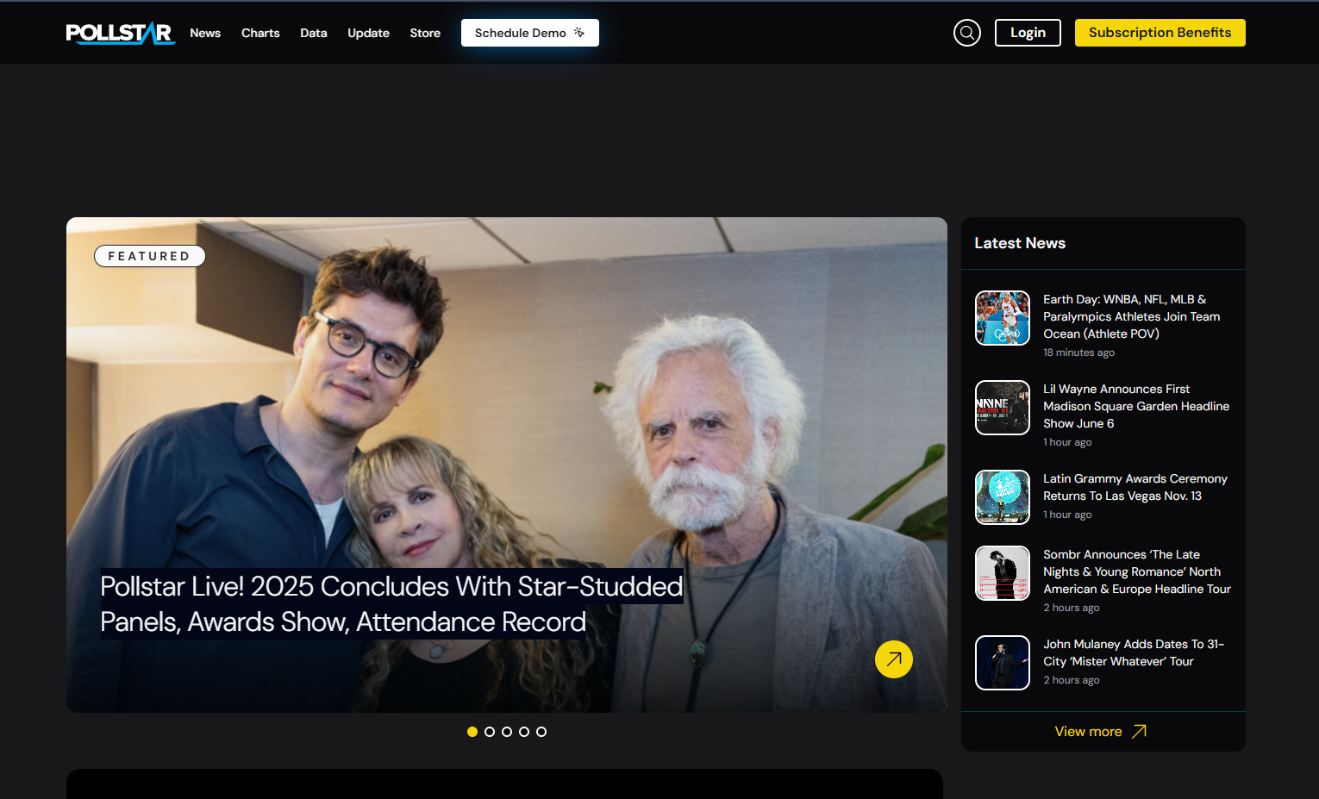
Task: Select the fourth carousel dot
Action: click(x=524, y=732)
